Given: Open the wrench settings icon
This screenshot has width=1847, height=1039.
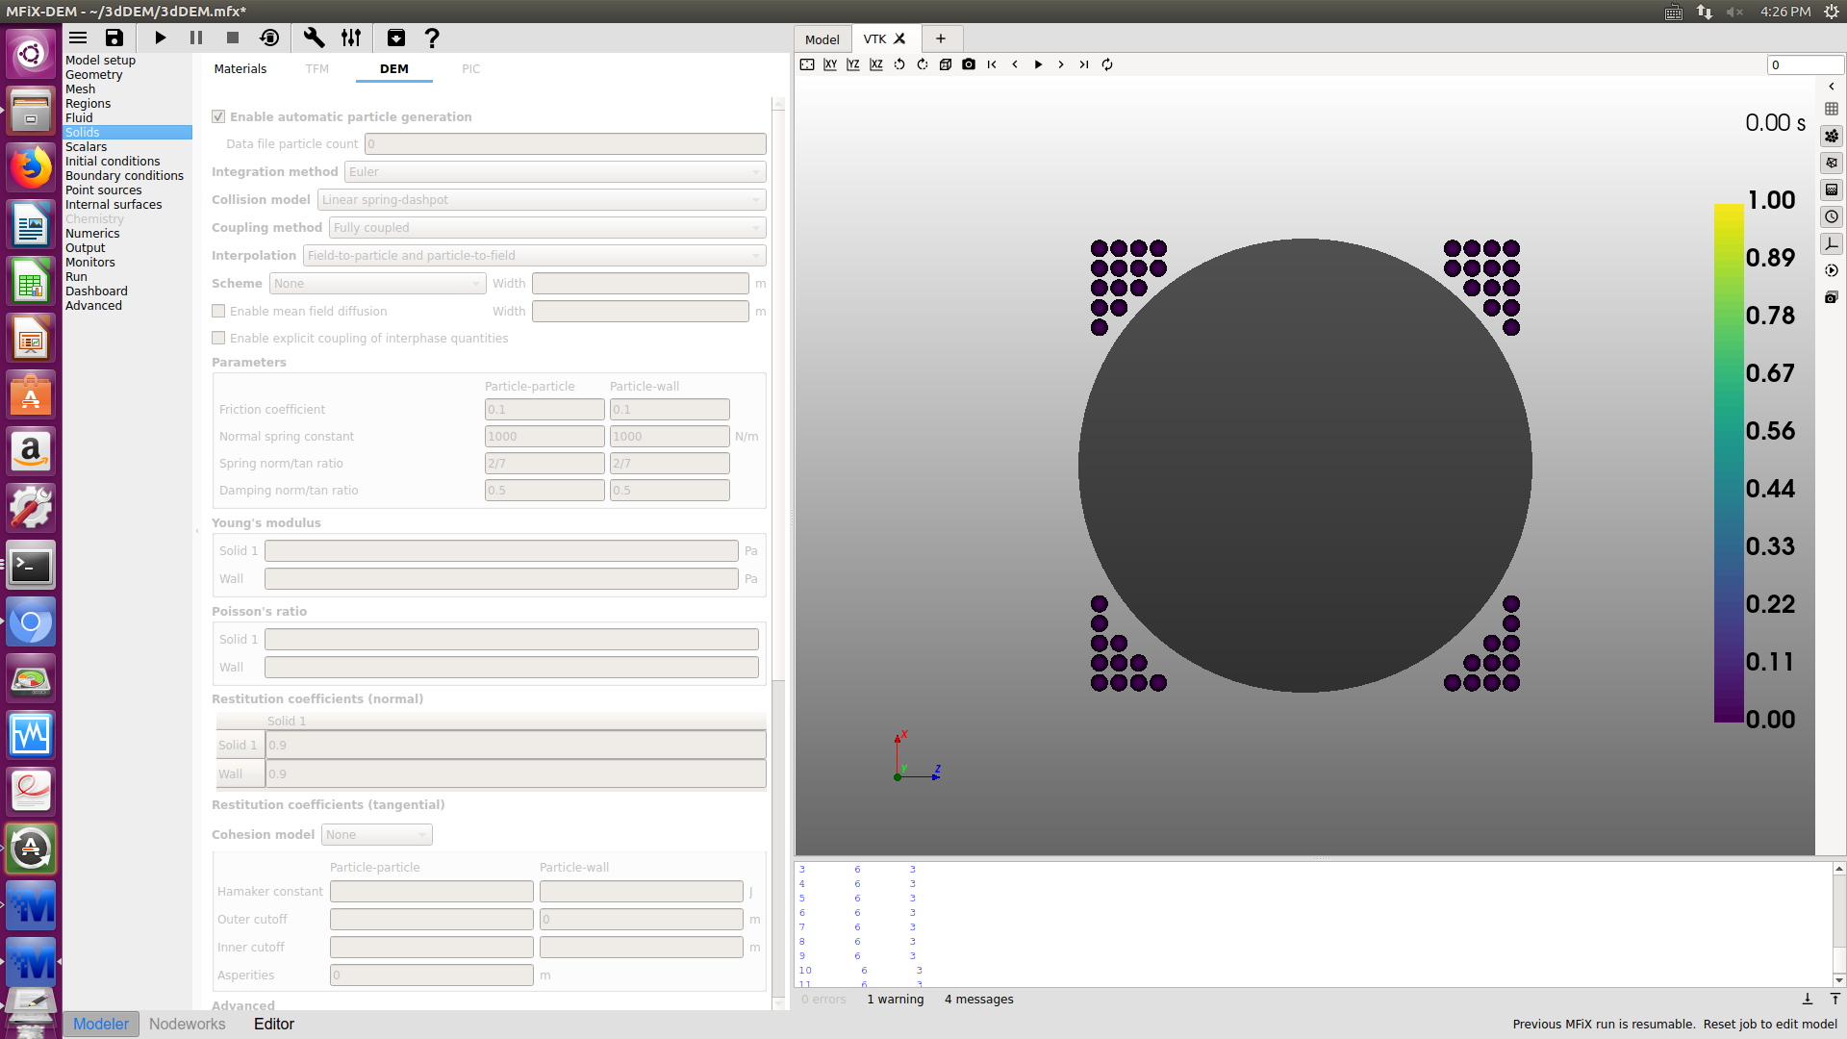Looking at the screenshot, I should [x=314, y=38].
